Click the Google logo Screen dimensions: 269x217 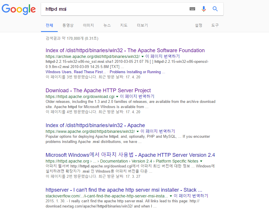point(19,9)
